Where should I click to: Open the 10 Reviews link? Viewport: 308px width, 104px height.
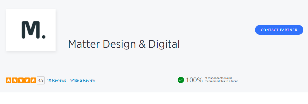(56, 80)
